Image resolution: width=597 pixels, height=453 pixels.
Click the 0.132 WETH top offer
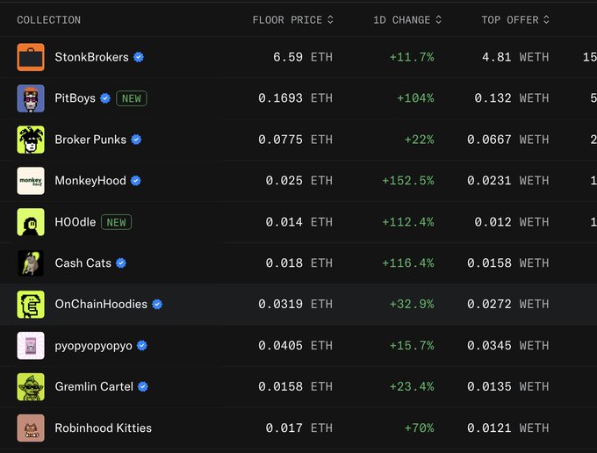[512, 98]
